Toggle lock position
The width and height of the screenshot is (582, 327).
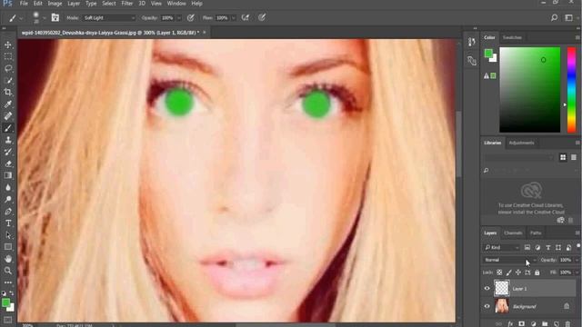click(518, 272)
